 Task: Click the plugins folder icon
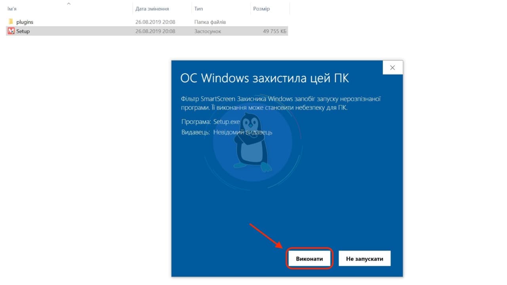[x=11, y=22]
